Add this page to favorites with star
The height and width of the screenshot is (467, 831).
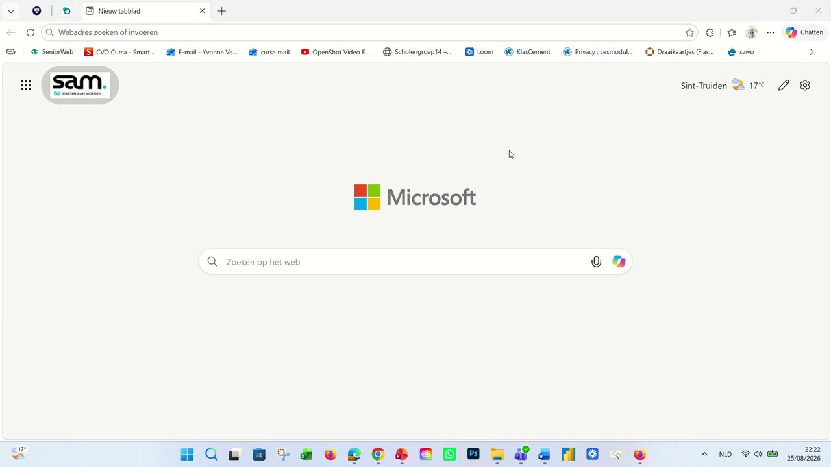point(689,32)
